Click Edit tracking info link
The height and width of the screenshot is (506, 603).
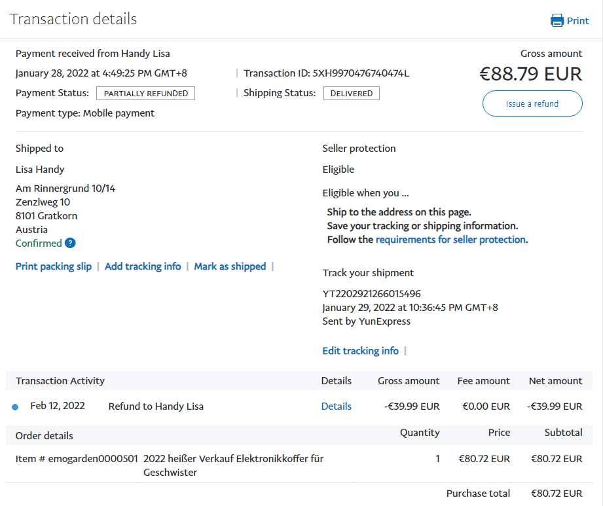[360, 351]
